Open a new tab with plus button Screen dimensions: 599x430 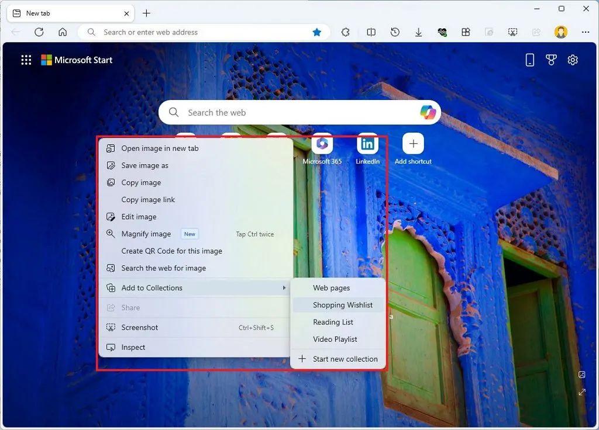(146, 13)
